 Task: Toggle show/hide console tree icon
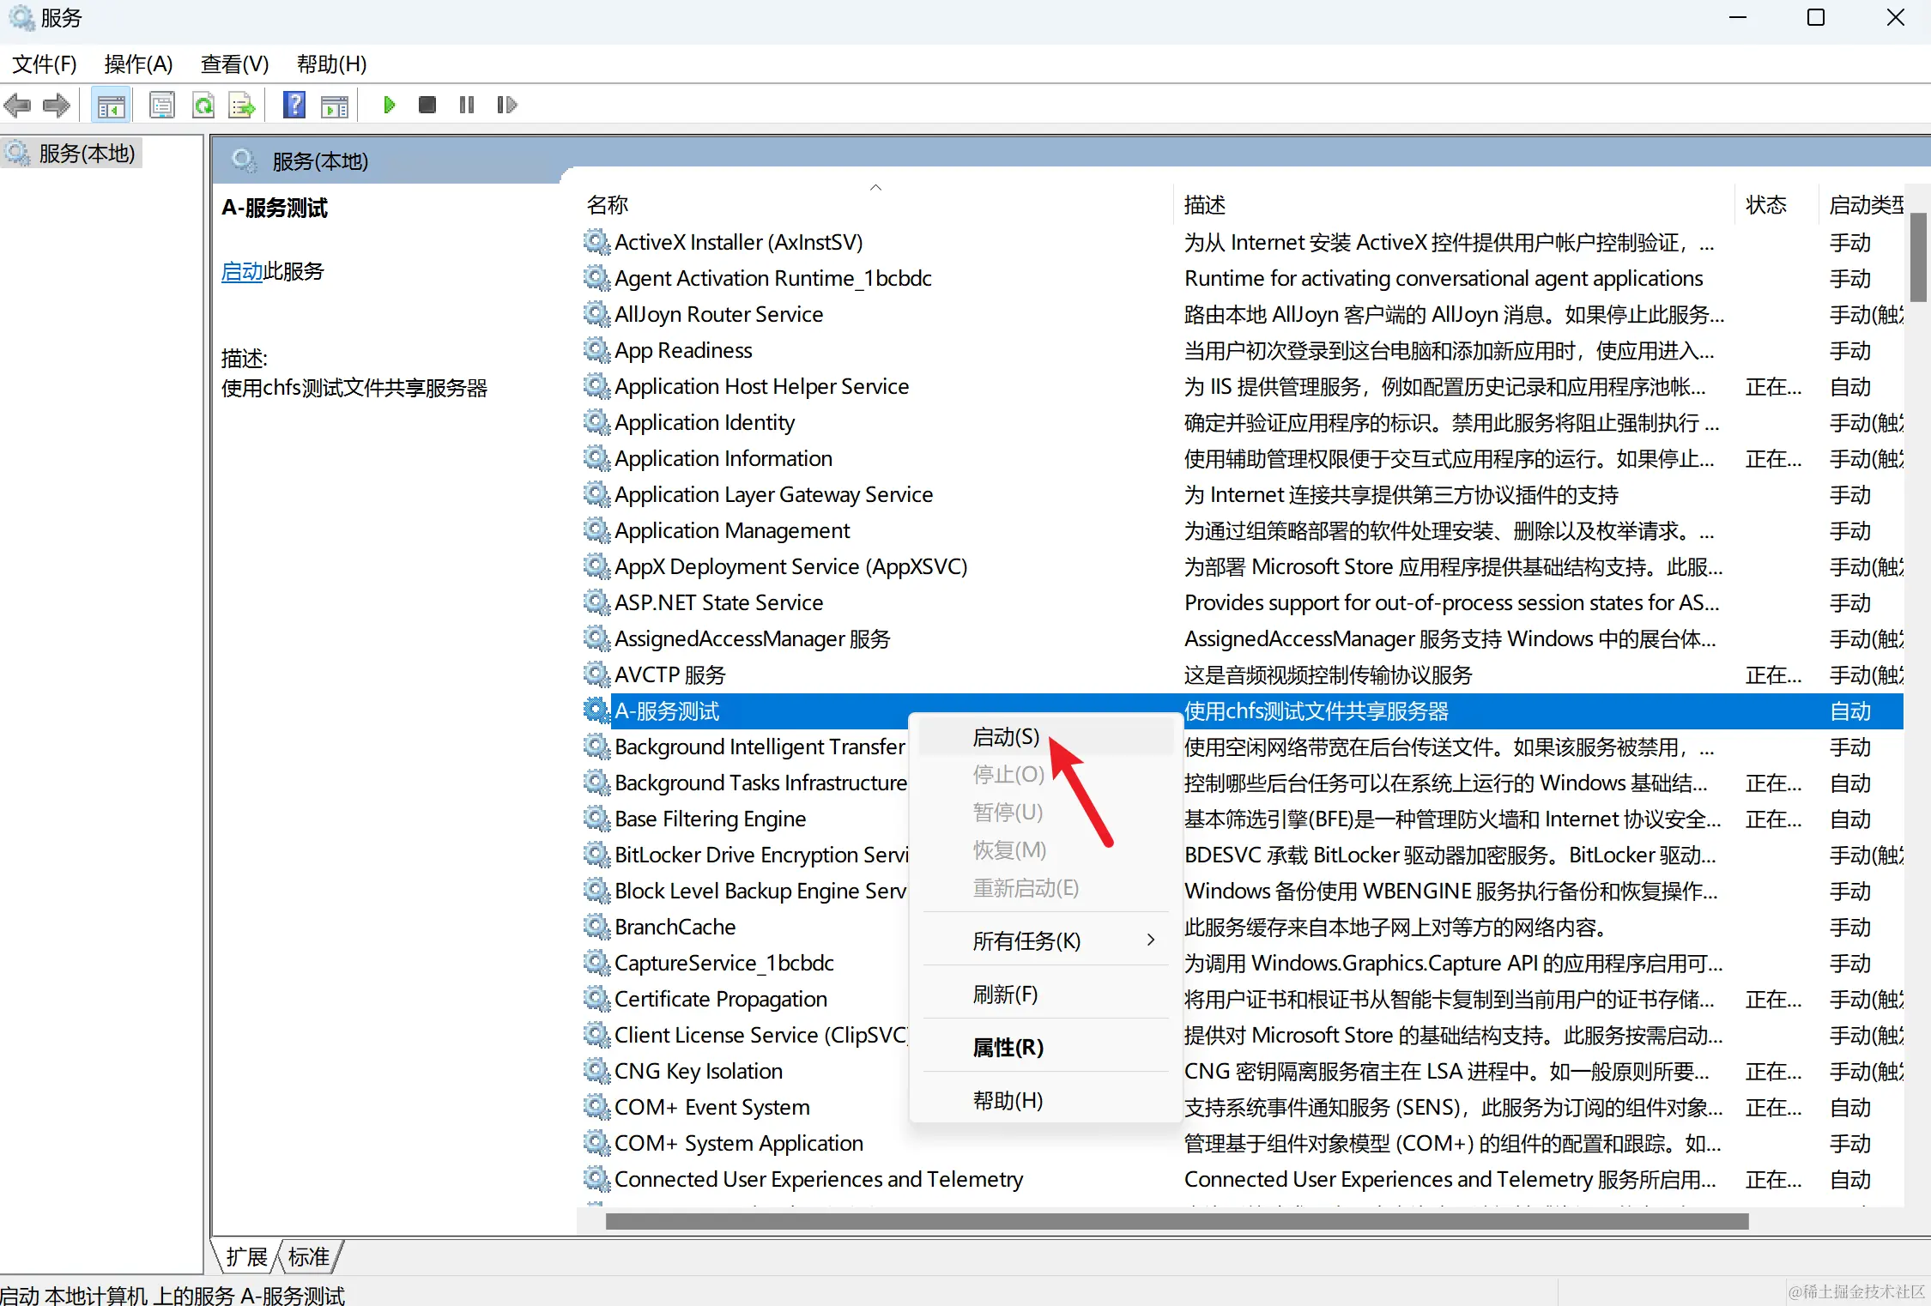tap(111, 106)
